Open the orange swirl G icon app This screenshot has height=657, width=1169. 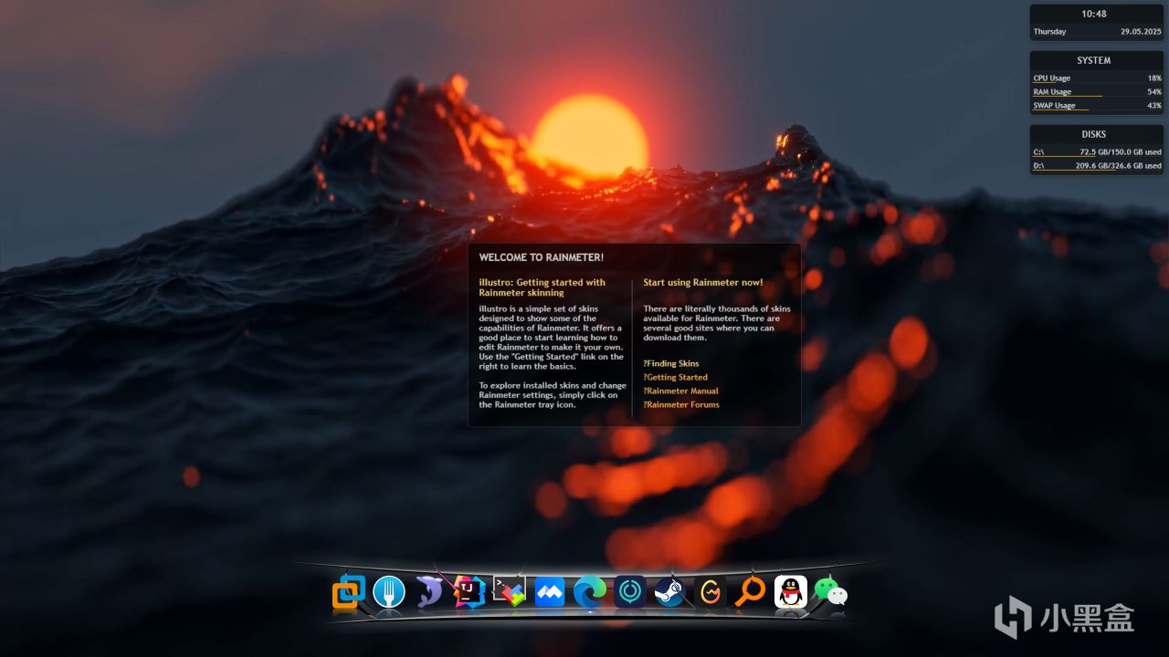[x=711, y=592]
